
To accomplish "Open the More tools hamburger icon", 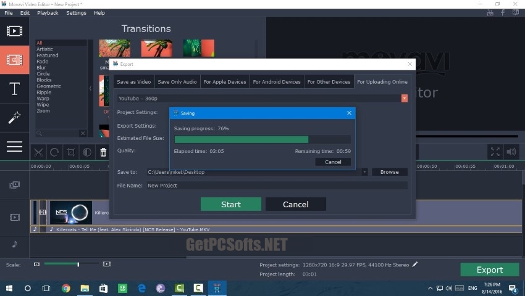I will tap(14, 147).
